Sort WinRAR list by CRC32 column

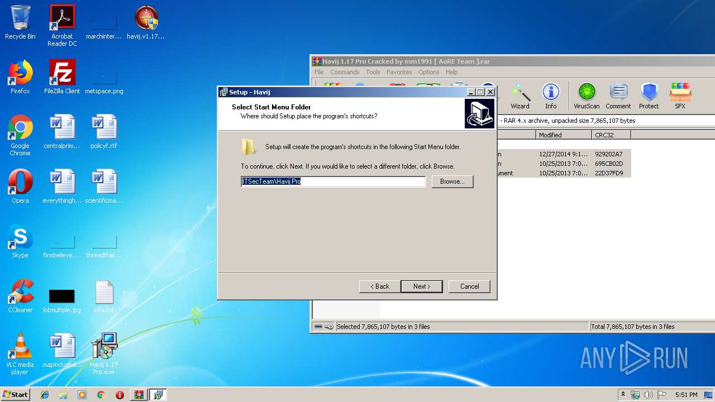click(x=611, y=135)
